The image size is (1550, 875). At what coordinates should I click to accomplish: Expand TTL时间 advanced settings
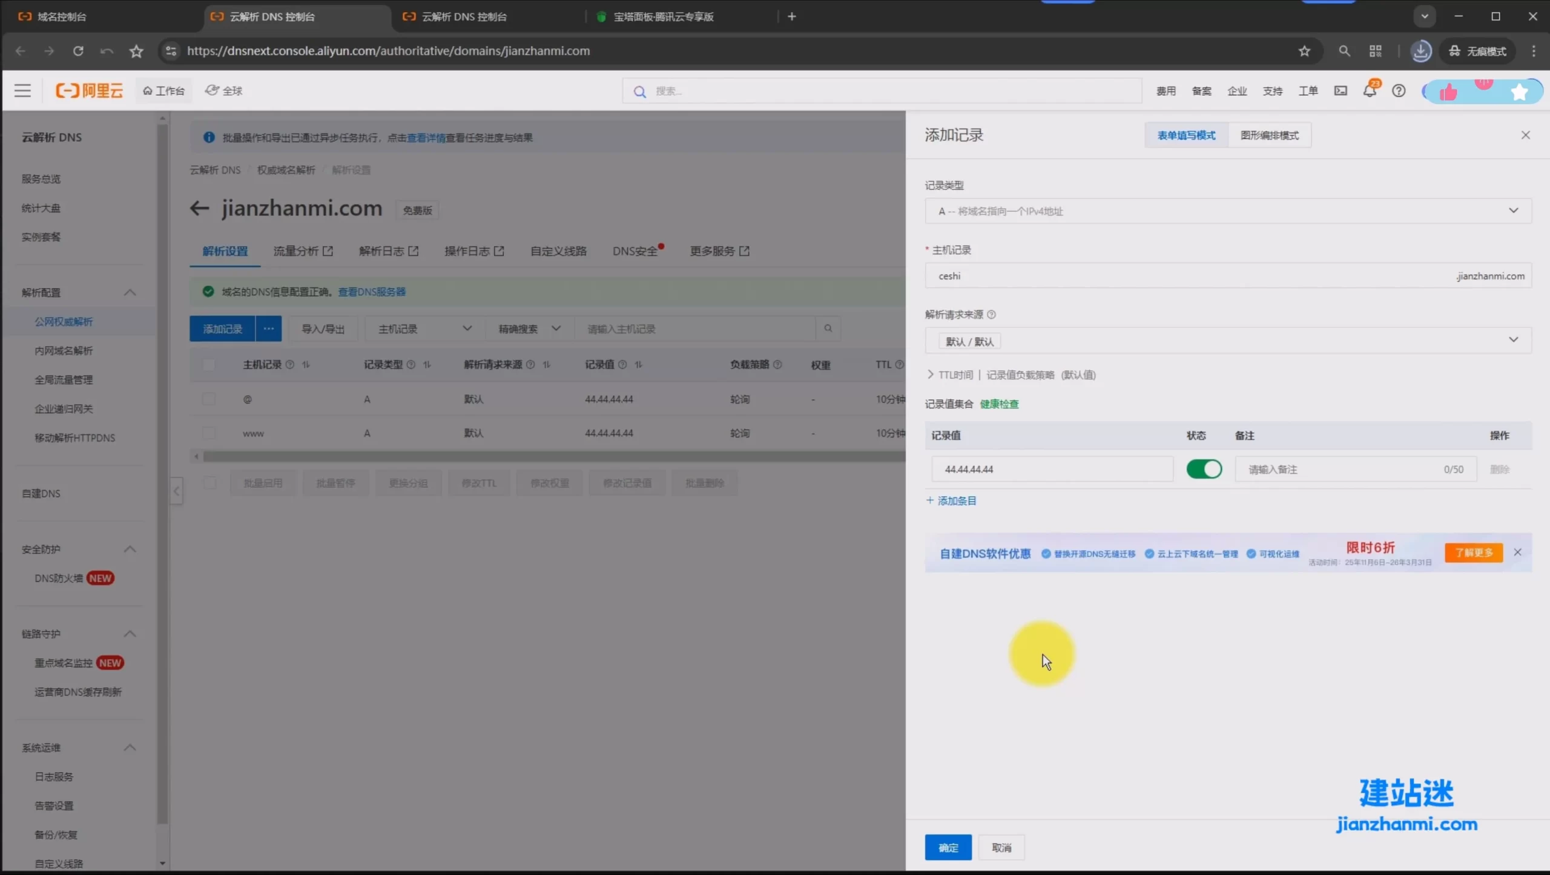[x=955, y=375]
